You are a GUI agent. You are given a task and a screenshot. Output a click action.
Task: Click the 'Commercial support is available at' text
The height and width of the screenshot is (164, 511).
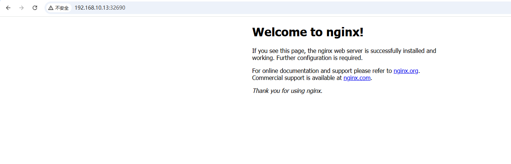(x=297, y=78)
